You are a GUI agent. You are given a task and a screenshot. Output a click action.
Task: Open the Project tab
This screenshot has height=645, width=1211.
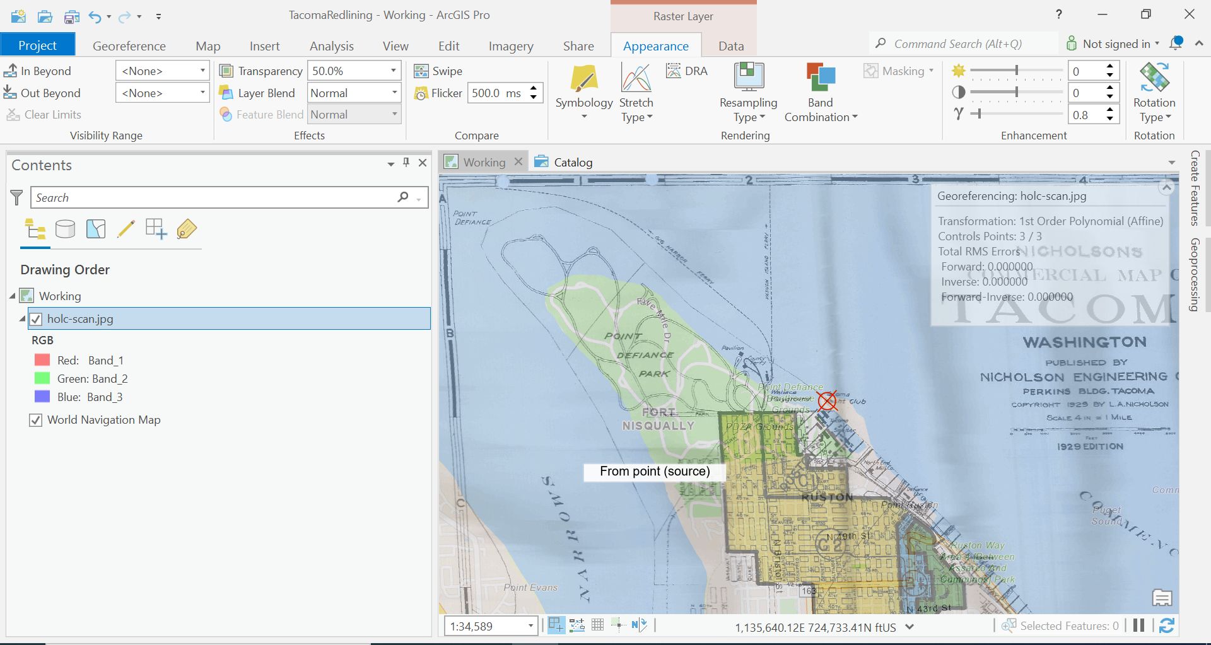tap(37, 45)
